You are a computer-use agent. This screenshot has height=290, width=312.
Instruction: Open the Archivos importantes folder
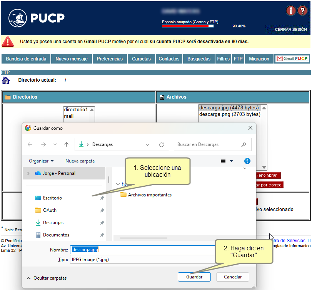tap(149, 195)
